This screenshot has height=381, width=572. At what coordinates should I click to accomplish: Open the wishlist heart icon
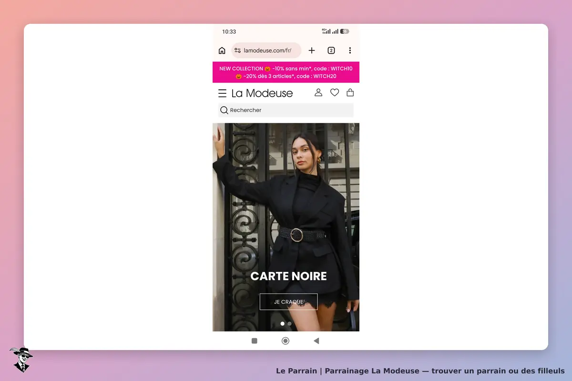click(x=335, y=92)
